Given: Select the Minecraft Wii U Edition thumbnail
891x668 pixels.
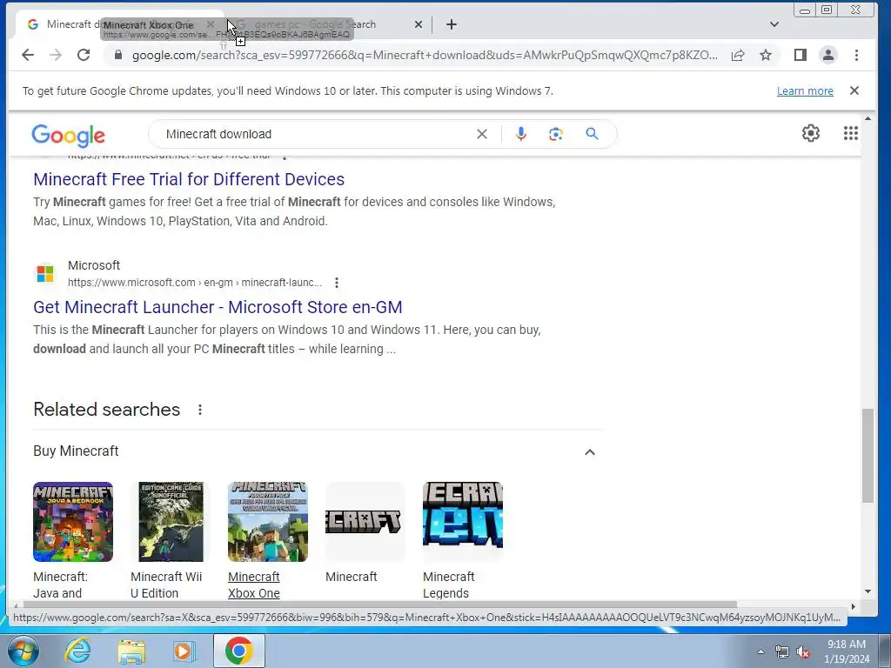Looking at the screenshot, I should click(x=171, y=522).
